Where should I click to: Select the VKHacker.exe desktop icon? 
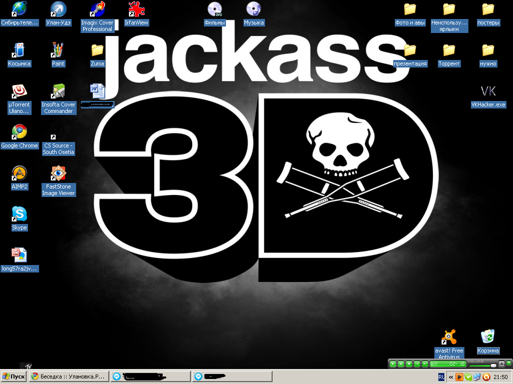coord(488,91)
